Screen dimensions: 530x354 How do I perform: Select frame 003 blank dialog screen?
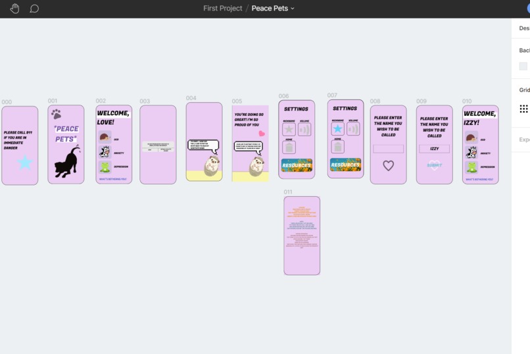(x=158, y=145)
